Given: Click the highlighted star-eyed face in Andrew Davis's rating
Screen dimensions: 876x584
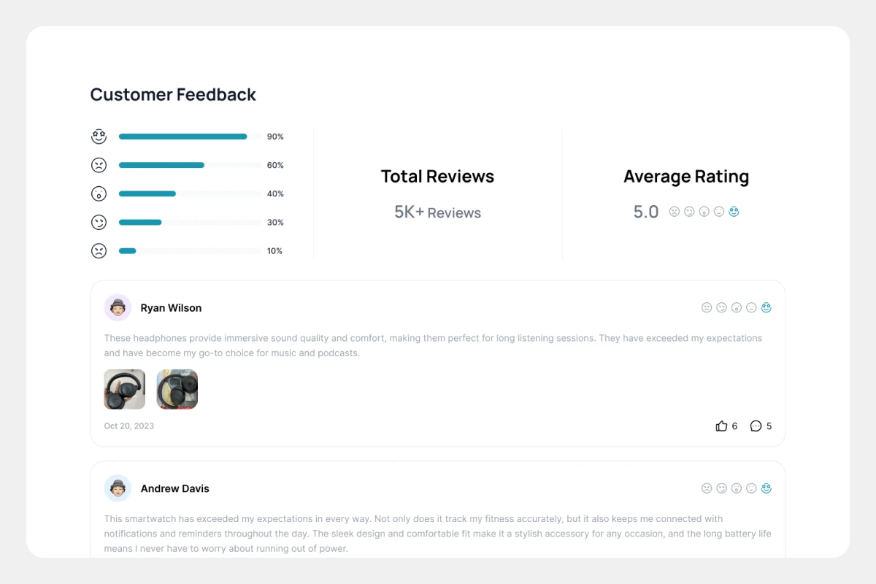Looking at the screenshot, I should [x=766, y=488].
